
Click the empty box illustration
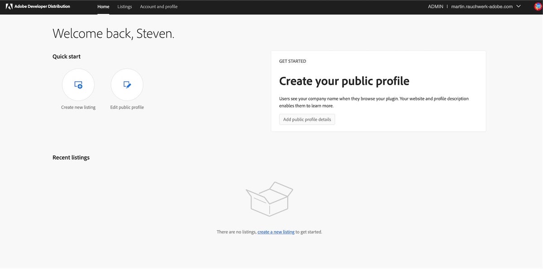[269, 199]
